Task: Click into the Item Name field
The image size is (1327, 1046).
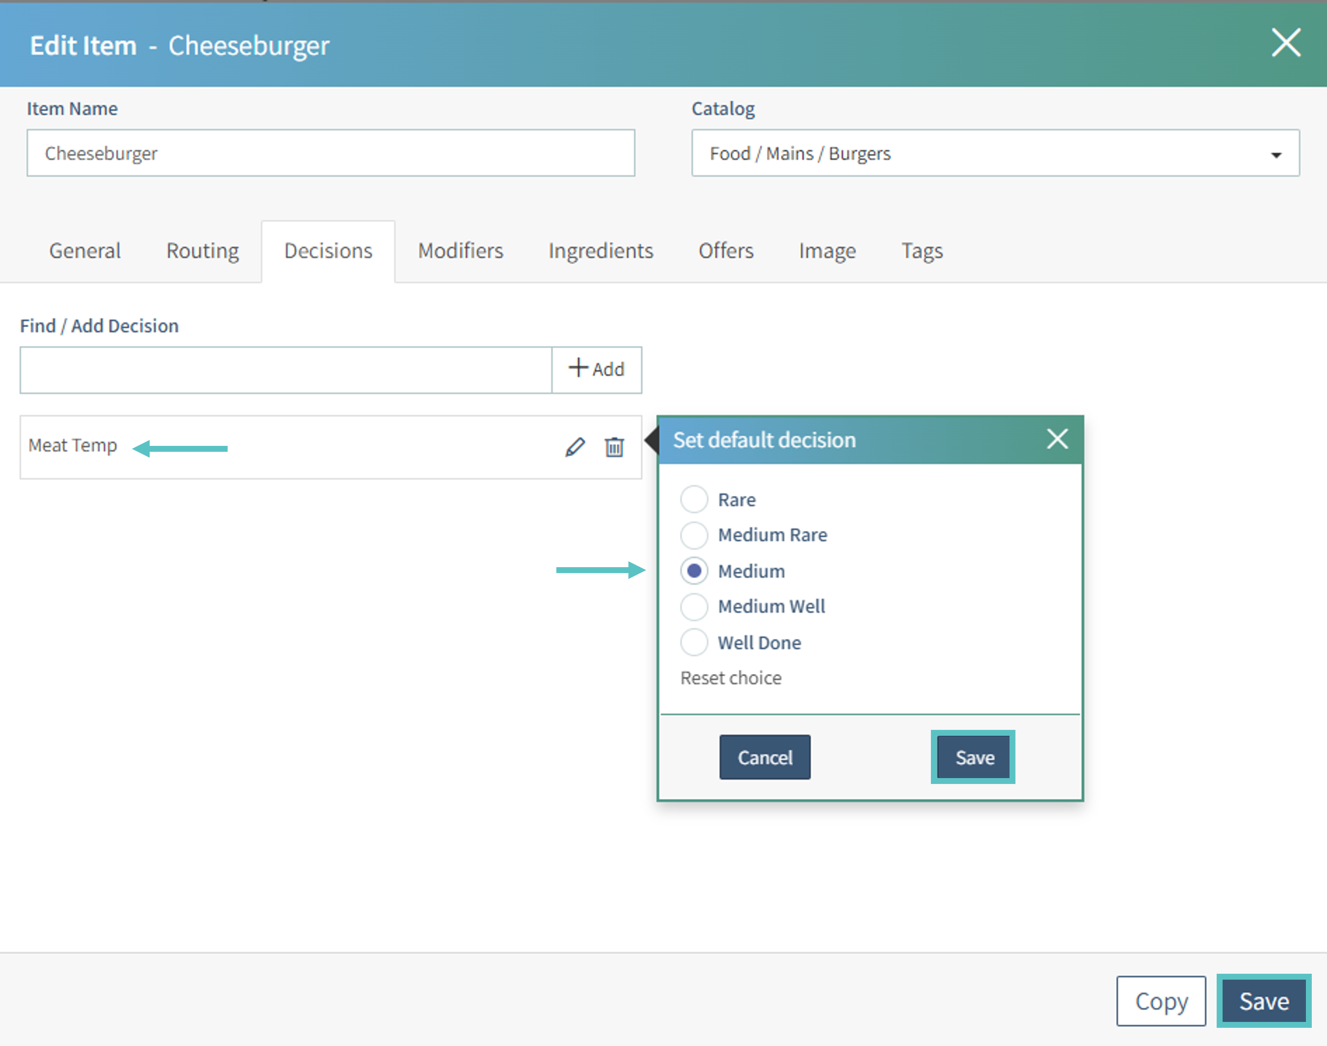Action: tap(330, 153)
